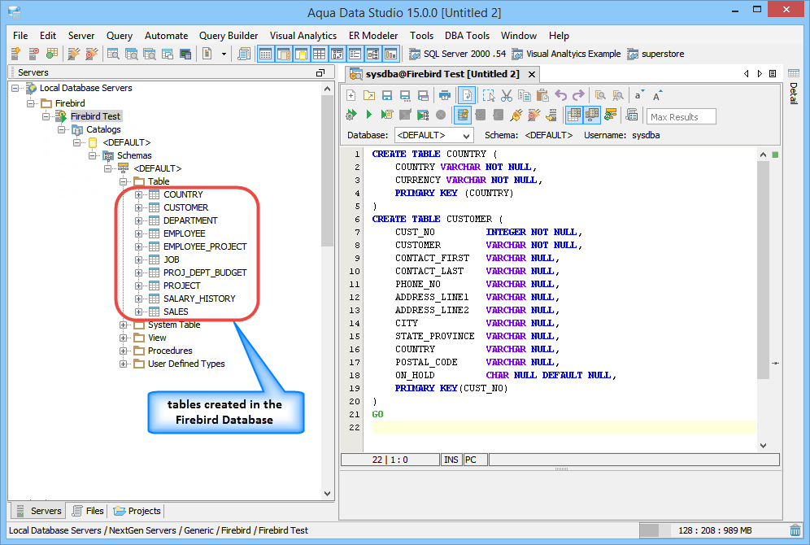Toggle the grid results display button

[x=574, y=116]
